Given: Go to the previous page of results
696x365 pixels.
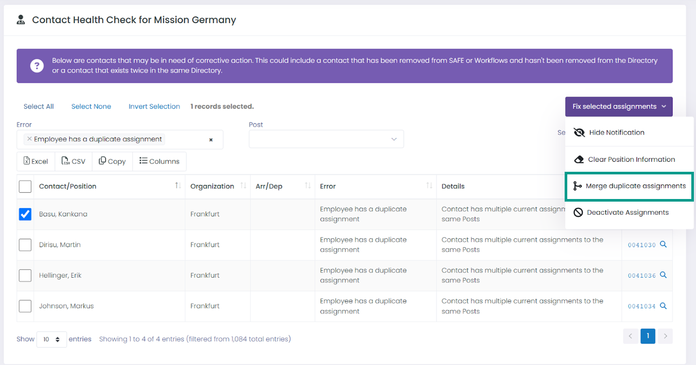Looking at the screenshot, I should (x=631, y=336).
